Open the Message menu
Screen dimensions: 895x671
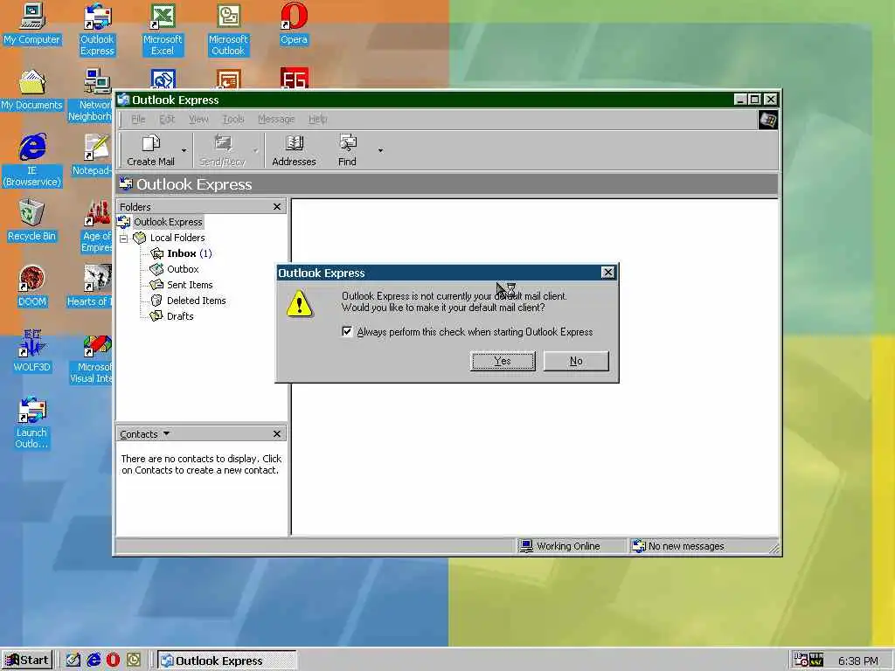point(276,119)
